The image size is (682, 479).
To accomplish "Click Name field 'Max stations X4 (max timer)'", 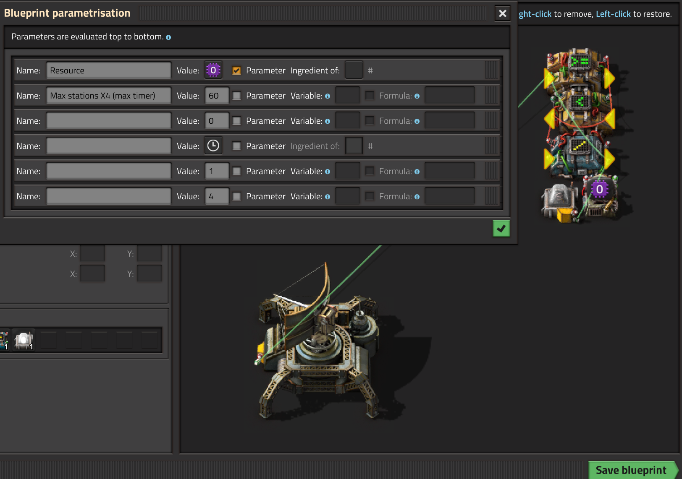I will [x=109, y=95].
